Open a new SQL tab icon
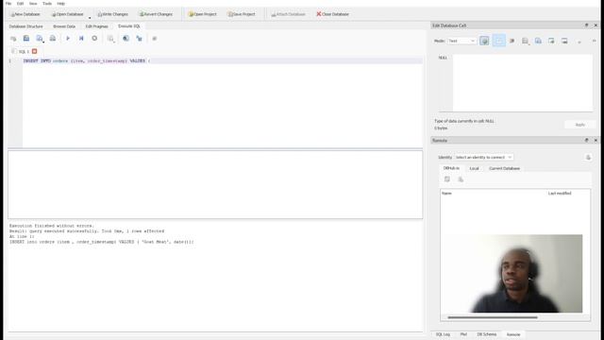The width and height of the screenshot is (604, 340). pyautogui.click(x=13, y=39)
